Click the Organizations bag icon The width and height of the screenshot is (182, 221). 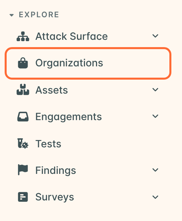(23, 63)
